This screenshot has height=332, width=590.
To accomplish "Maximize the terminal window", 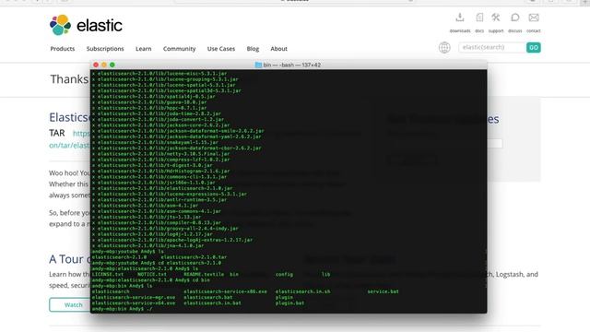I will pyautogui.click(x=112, y=65).
